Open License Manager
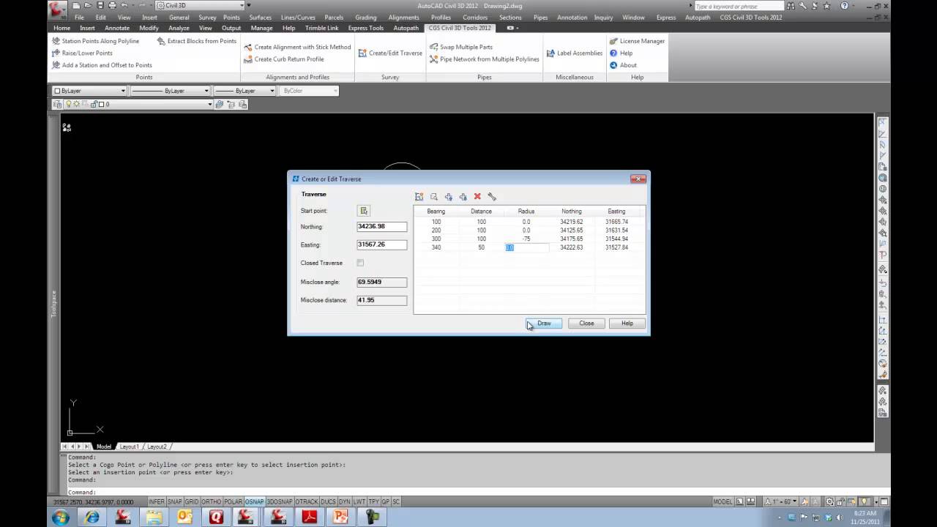Image resolution: width=937 pixels, height=527 pixels. point(637,41)
